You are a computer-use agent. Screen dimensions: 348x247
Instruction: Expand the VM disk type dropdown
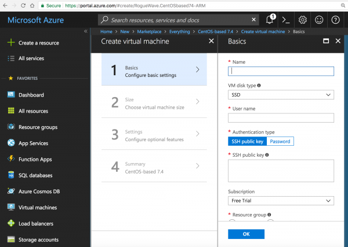pyautogui.click(x=281, y=95)
